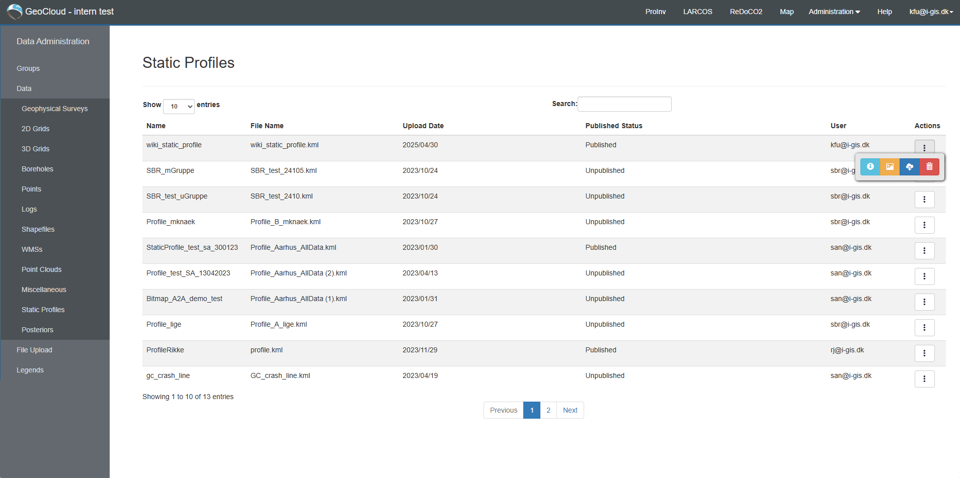Viewport: 960px width, 478px height.
Task: Click Showing 1 to 10 of 13 entries
Action: click(x=188, y=397)
